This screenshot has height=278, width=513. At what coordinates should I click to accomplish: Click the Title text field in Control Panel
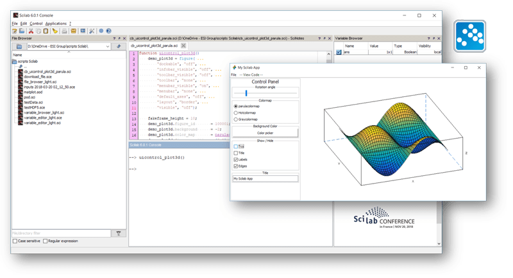(x=265, y=178)
